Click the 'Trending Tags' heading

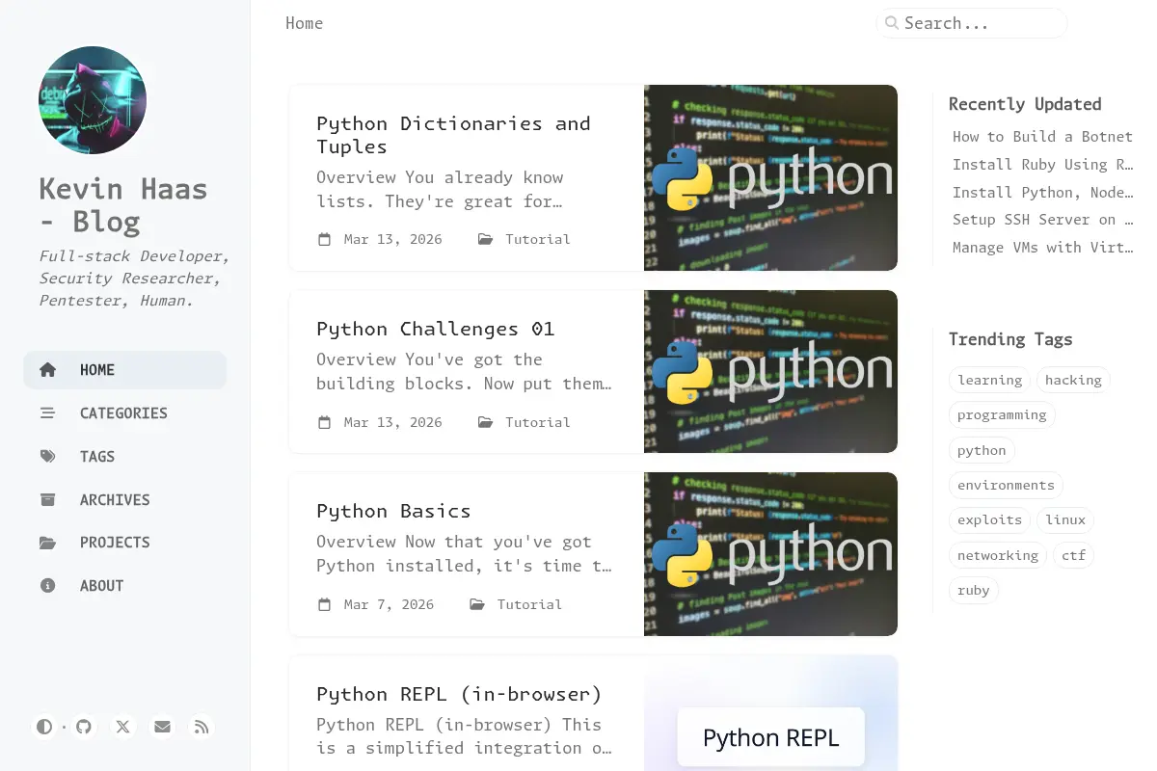tap(1010, 339)
